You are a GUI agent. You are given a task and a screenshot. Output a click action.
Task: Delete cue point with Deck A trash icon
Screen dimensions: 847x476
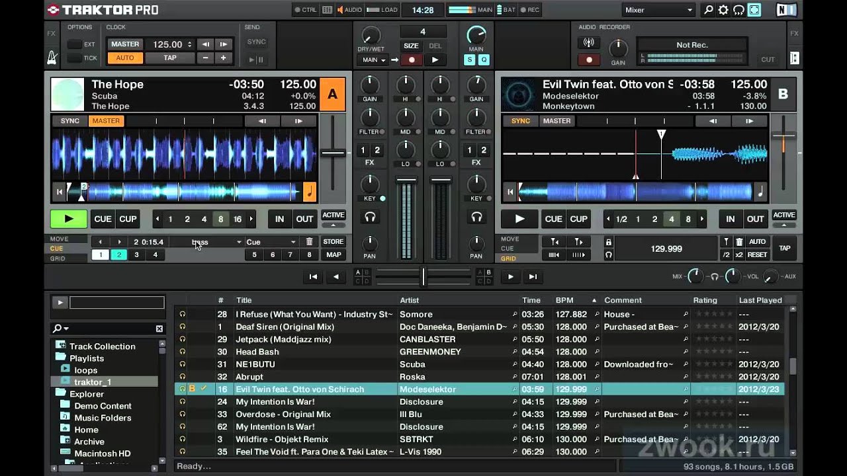tap(309, 242)
